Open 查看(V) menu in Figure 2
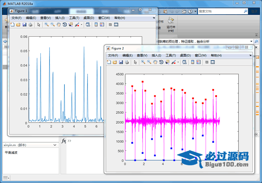Image resolution: width=262 pixels, height=183 pixels. click(x=142, y=55)
